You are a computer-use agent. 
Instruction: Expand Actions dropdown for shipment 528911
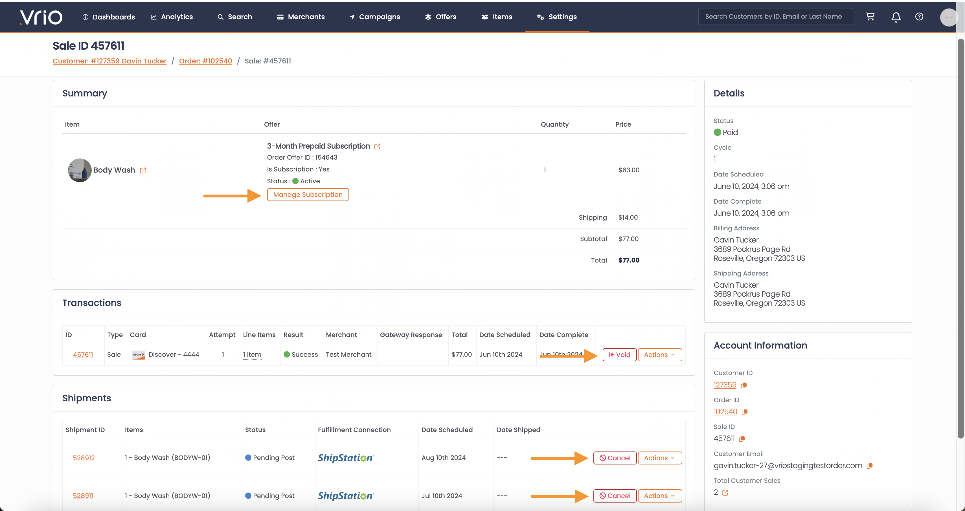[660, 496]
